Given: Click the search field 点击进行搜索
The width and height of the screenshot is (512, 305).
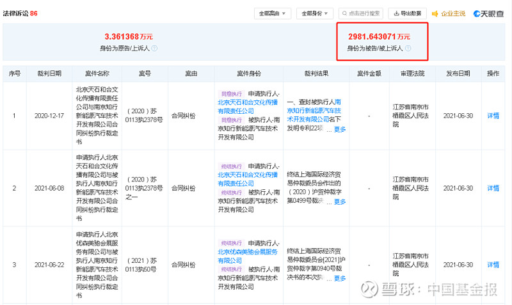Looking at the screenshot, I should coord(361,13).
